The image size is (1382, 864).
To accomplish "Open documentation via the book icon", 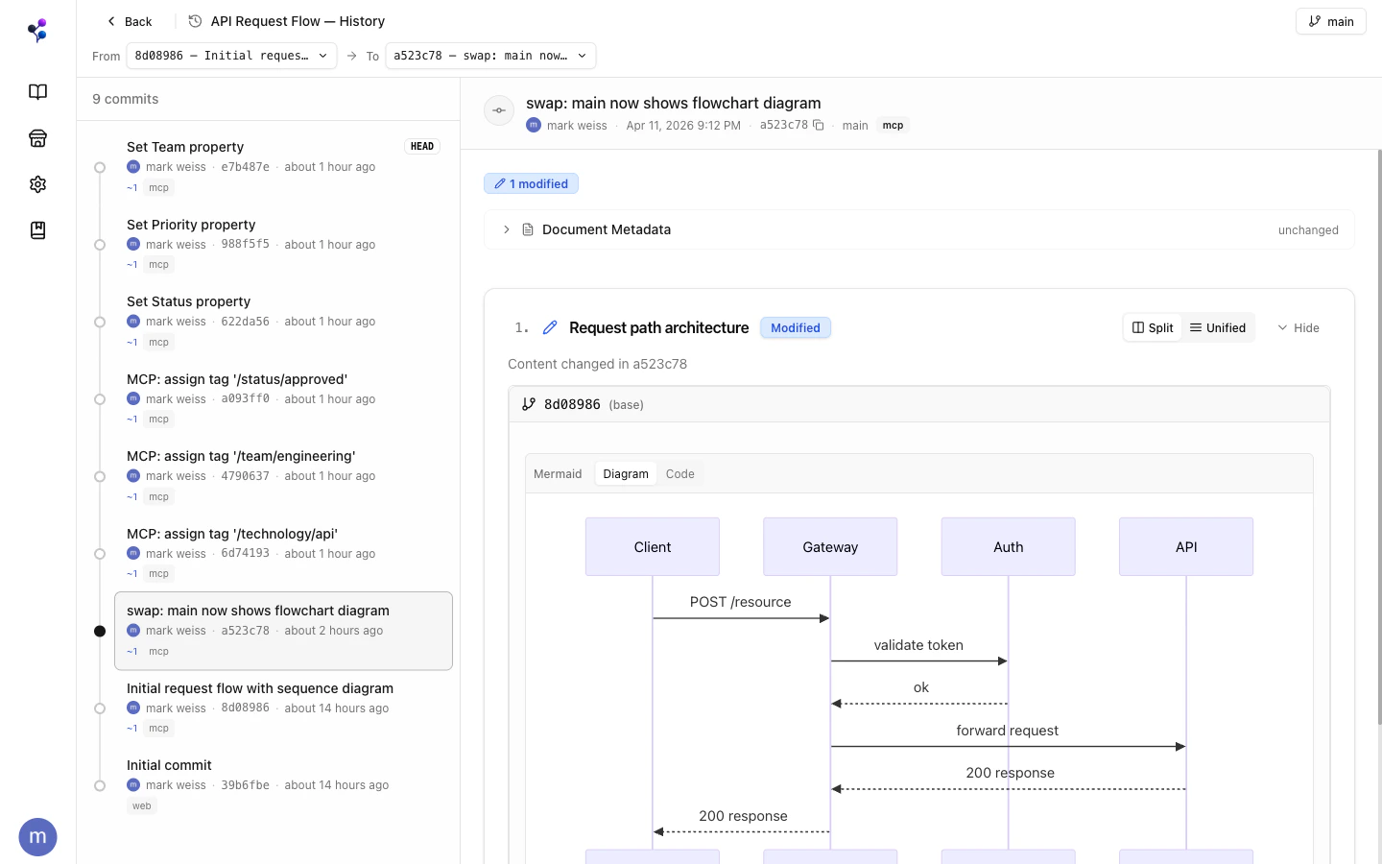I will pos(37,92).
